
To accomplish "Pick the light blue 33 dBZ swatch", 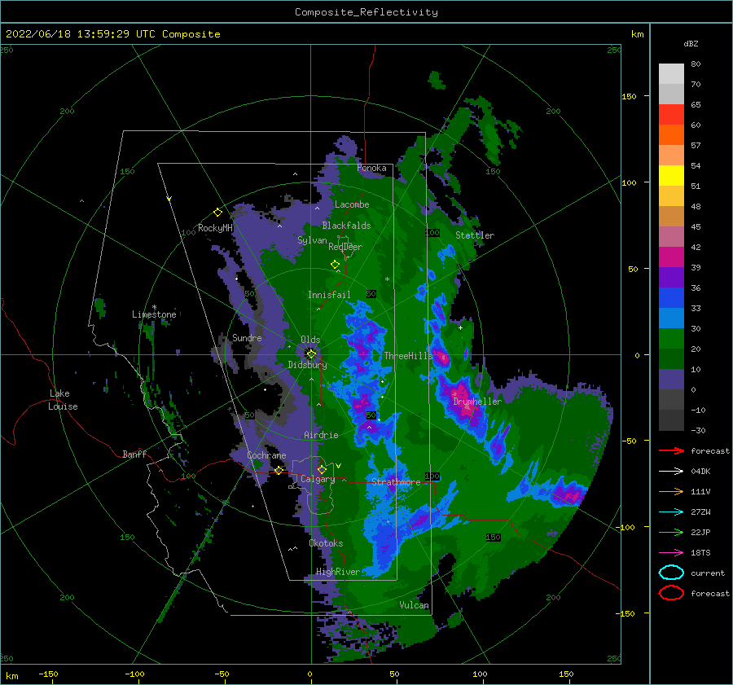I will (671, 318).
